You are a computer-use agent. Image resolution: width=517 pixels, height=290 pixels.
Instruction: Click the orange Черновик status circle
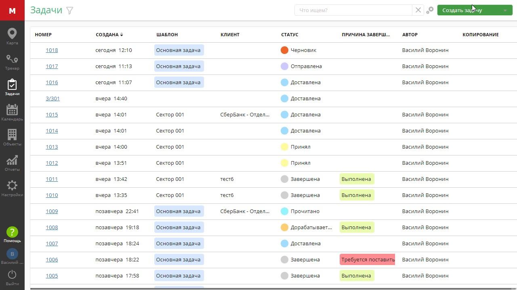(284, 50)
